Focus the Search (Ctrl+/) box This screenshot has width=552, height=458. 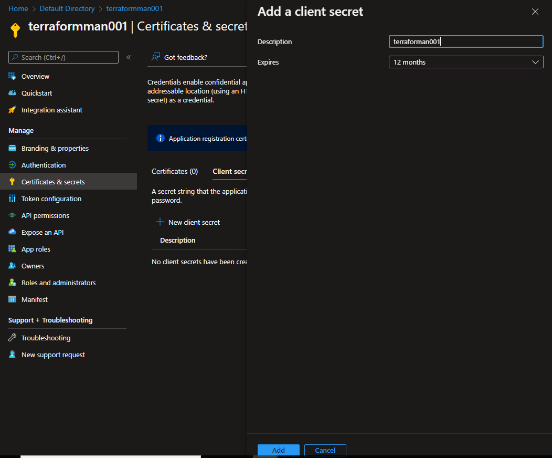pyautogui.click(x=63, y=57)
